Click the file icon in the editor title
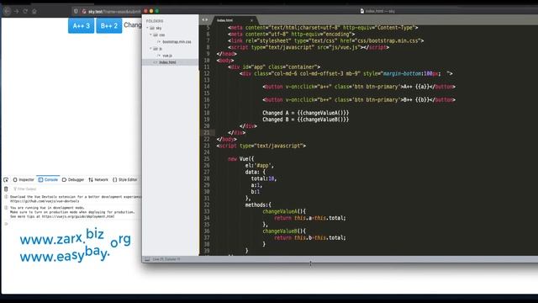 click(362, 11)
